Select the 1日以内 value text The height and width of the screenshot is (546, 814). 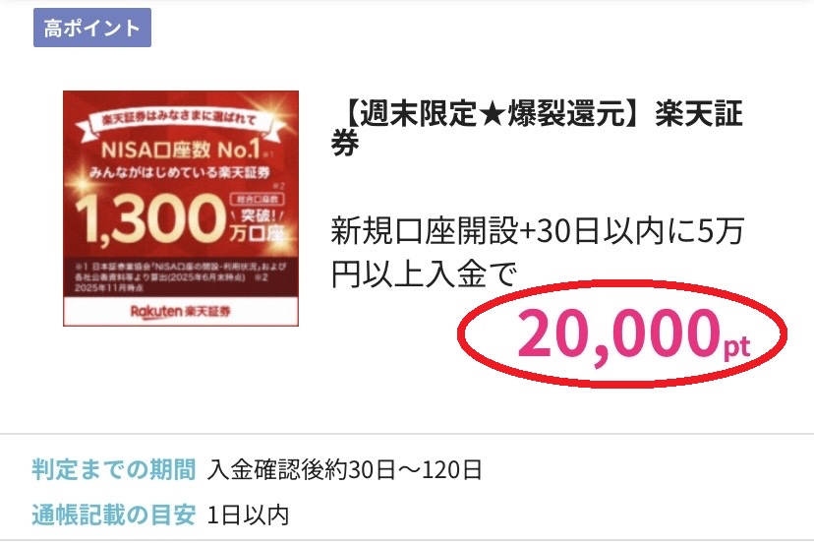[x=248, y=516]
